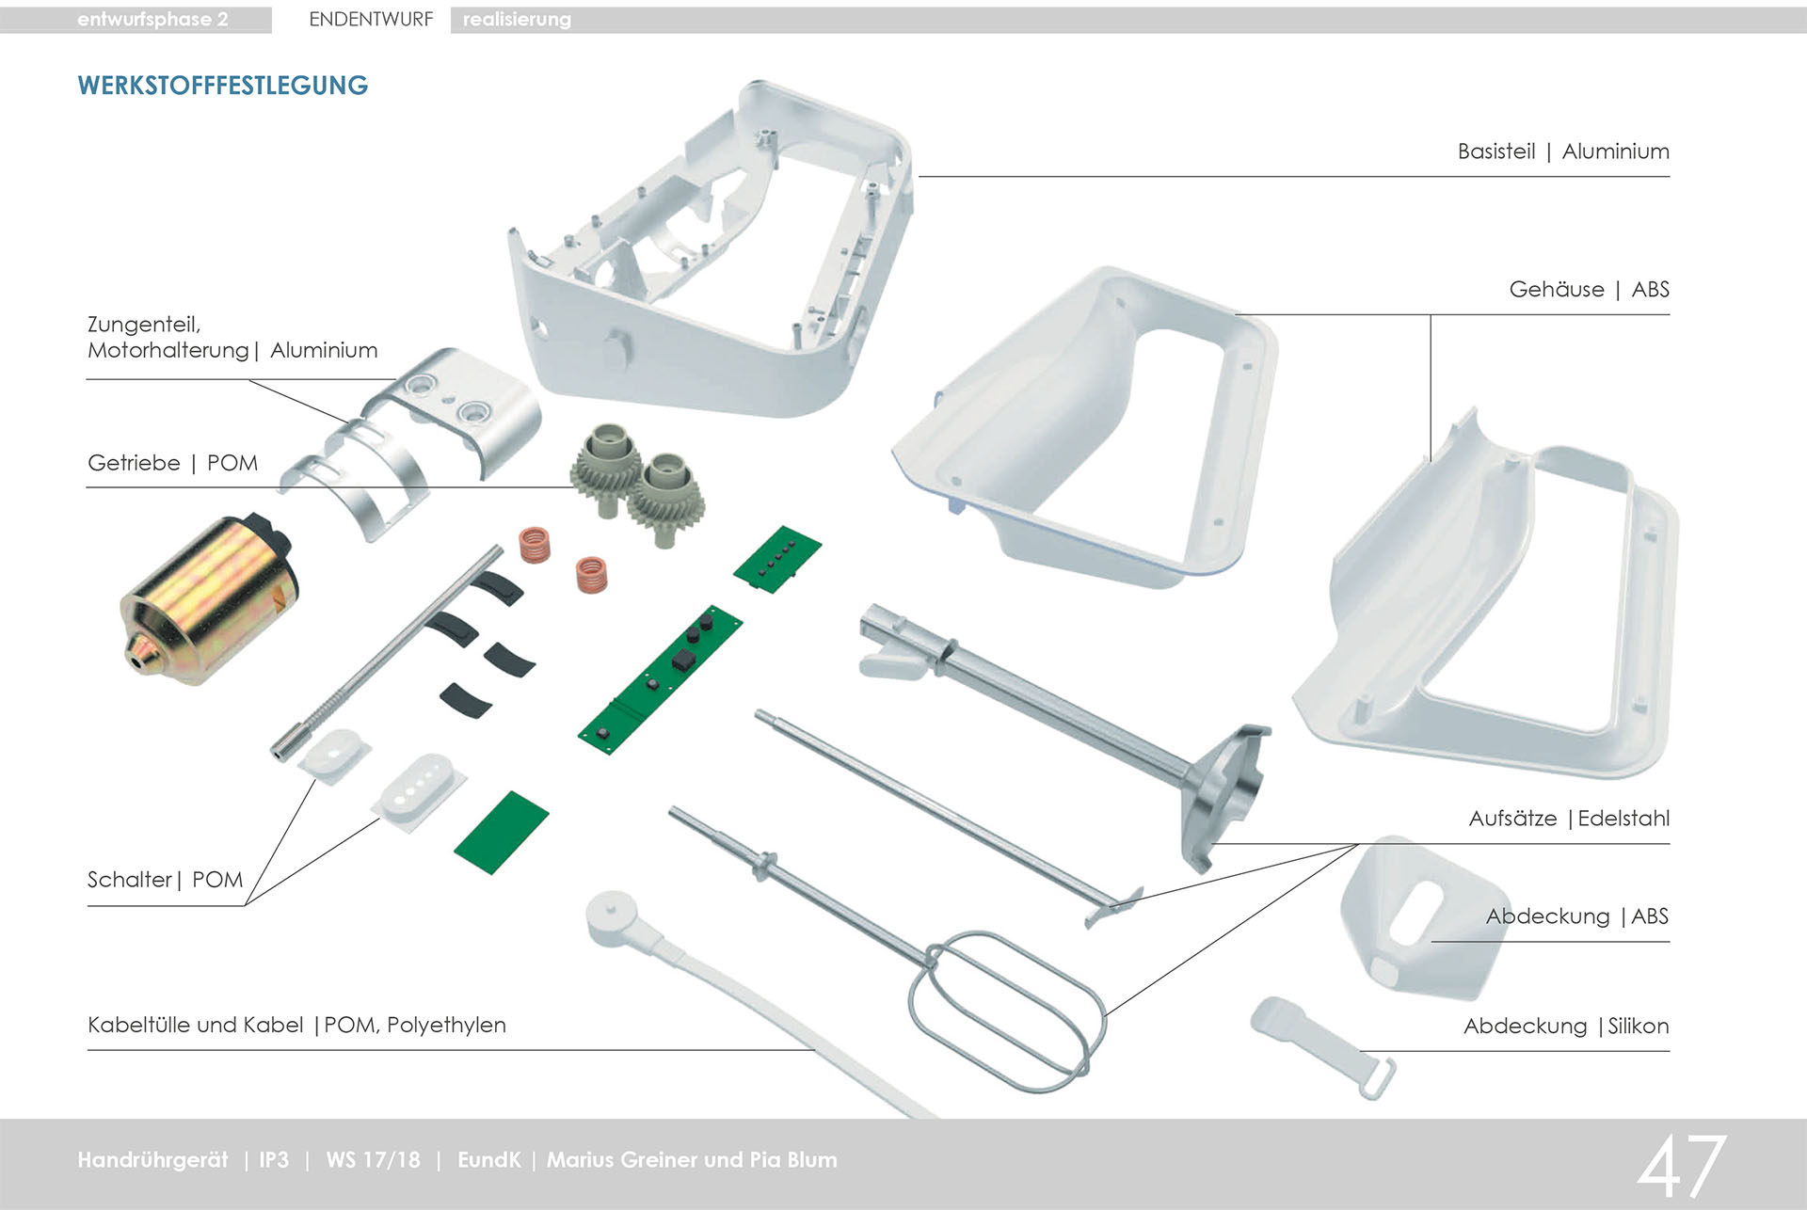Click the copper spring coil
Screen dimensions: 1807x1210
(535, 545)
